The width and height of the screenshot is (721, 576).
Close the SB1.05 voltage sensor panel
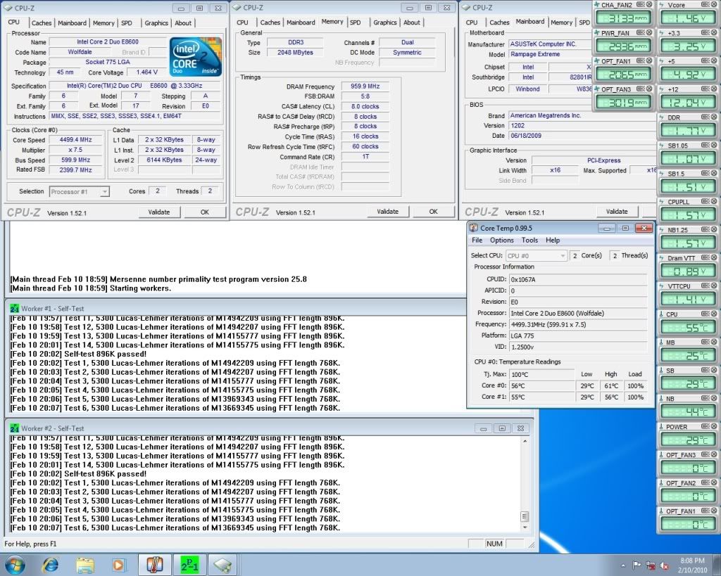click(x=713, y=145)
